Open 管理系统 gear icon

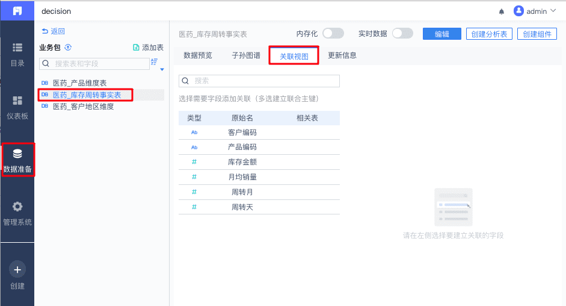[17, 207]
